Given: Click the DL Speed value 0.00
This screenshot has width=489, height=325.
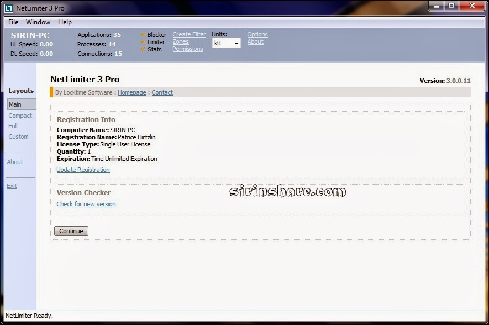Looking at the screenshot, I should 46,54.
